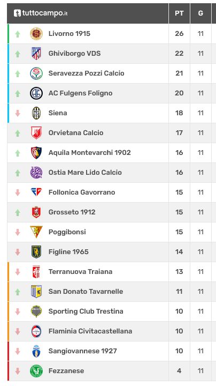Select the G column header
This screenshot has width=216, height=386.
coord(200,13)
